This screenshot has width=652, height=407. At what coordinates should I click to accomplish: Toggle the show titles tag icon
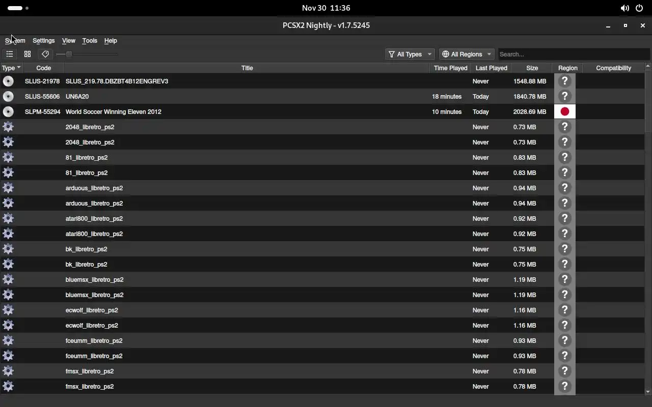pyautogui.click(x=45, y=54)
